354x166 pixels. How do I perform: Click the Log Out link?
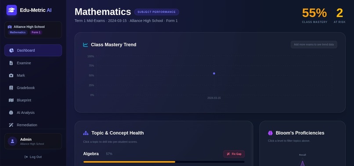click(33, 157)
